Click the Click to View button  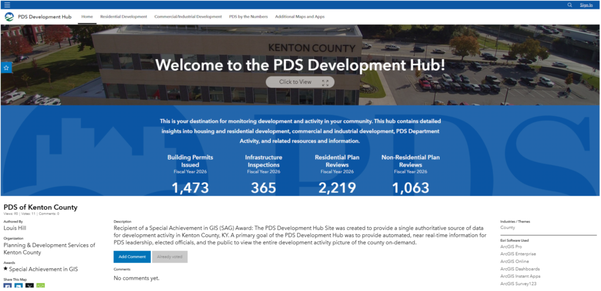point(300,82)
